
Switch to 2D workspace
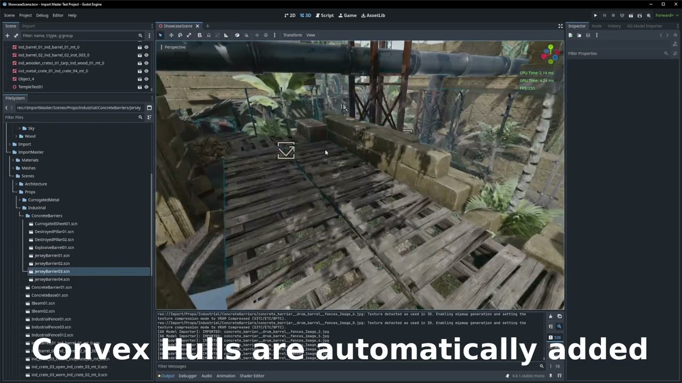[290, 15]
